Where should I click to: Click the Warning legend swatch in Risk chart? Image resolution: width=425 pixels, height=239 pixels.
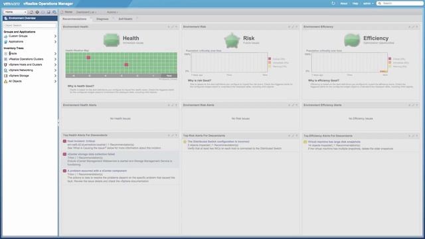pos(270,66)
